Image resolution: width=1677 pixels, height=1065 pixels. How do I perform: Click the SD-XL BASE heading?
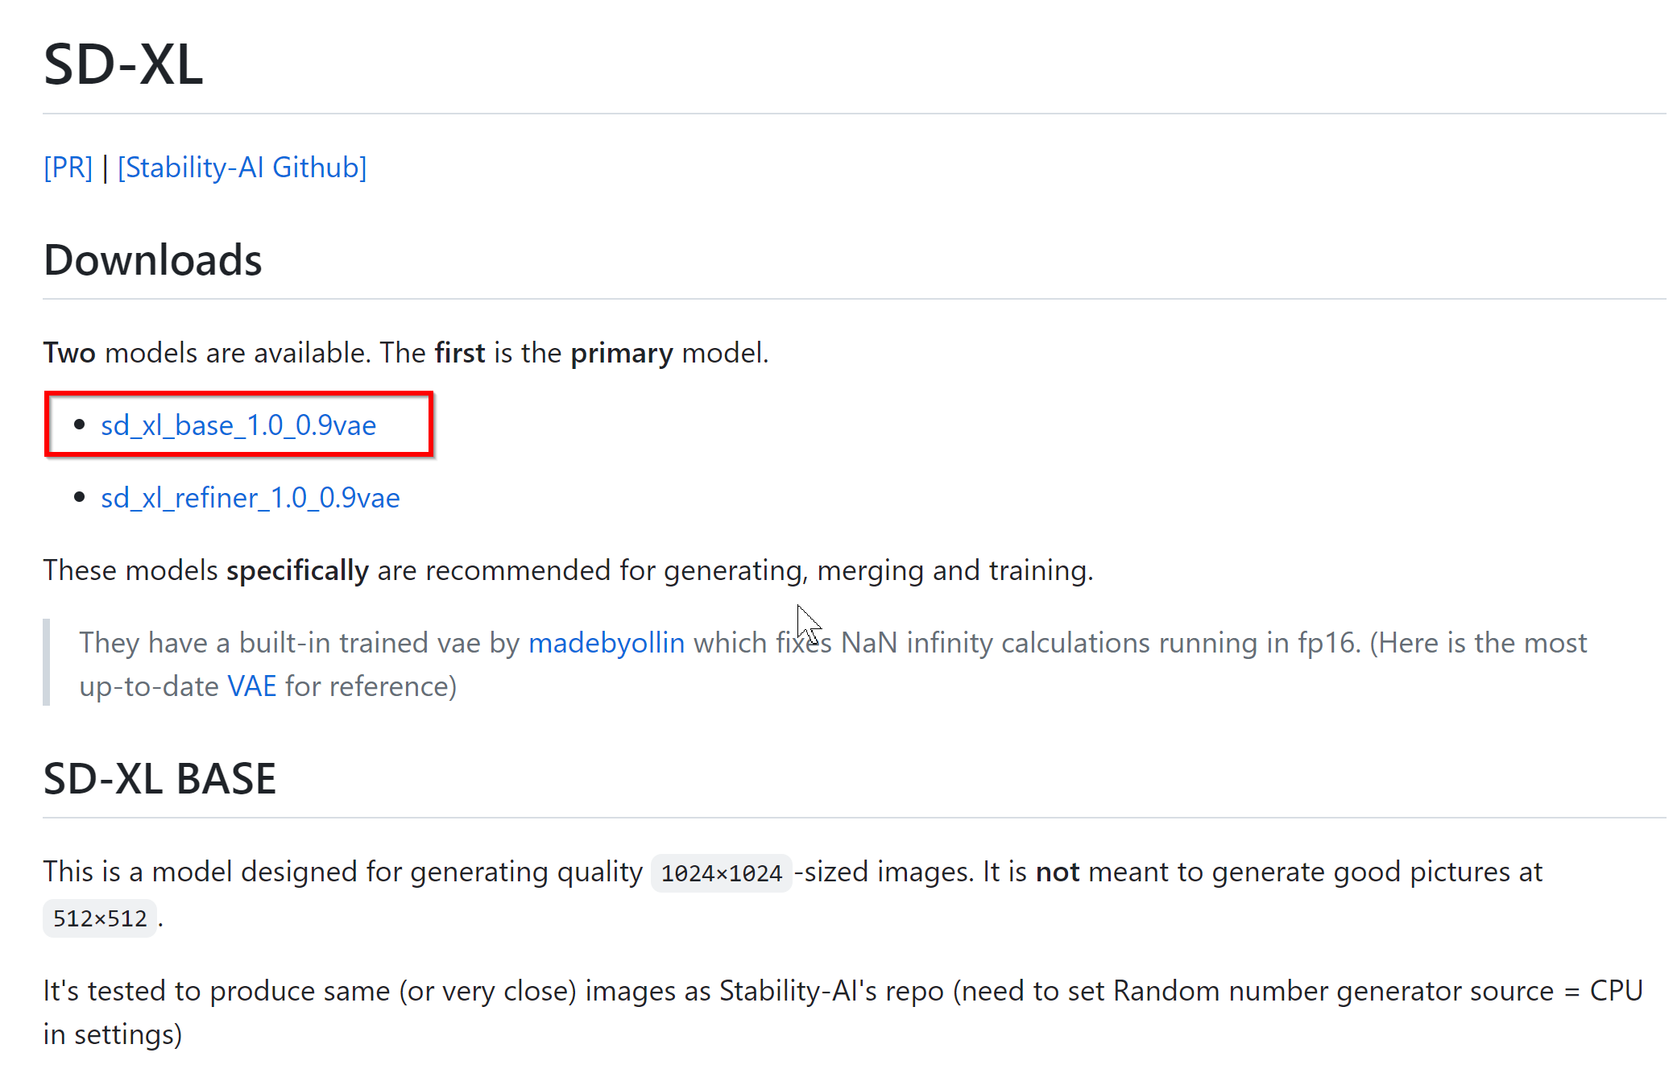click(x=159, y=778)
